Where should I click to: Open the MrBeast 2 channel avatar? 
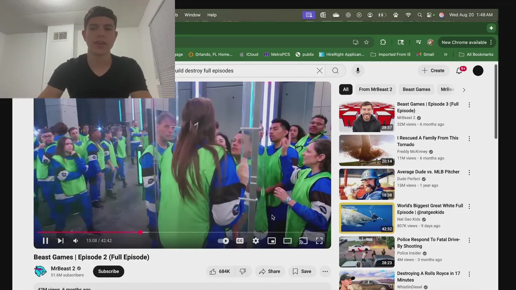40,271
